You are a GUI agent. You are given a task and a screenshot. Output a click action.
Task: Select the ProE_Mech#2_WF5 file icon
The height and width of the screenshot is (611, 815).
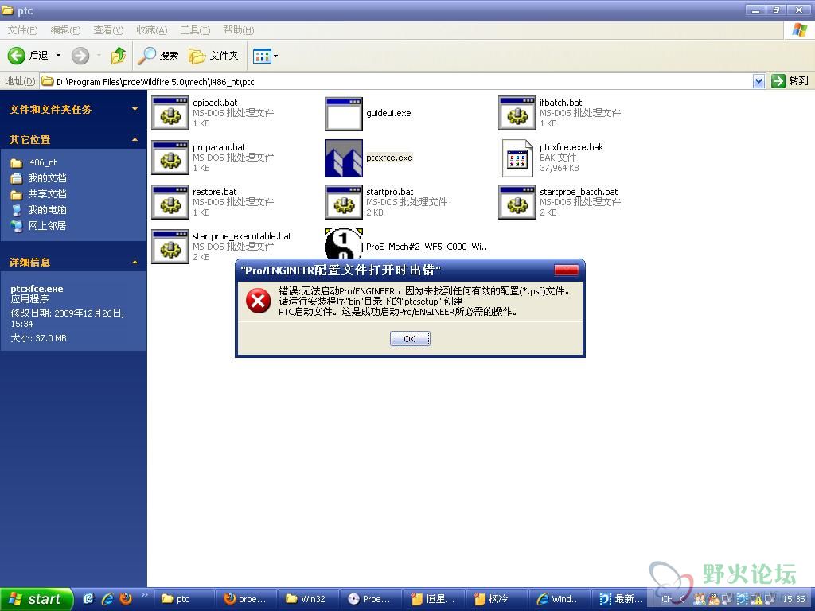(x=344, y=244)
